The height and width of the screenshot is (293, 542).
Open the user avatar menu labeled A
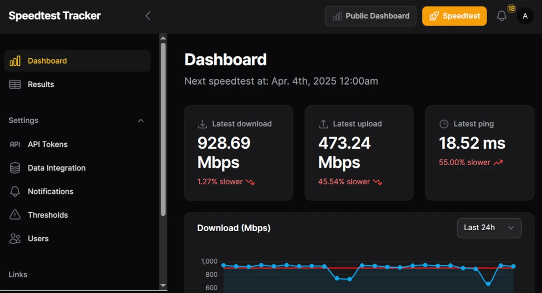[x=525, y=16]
